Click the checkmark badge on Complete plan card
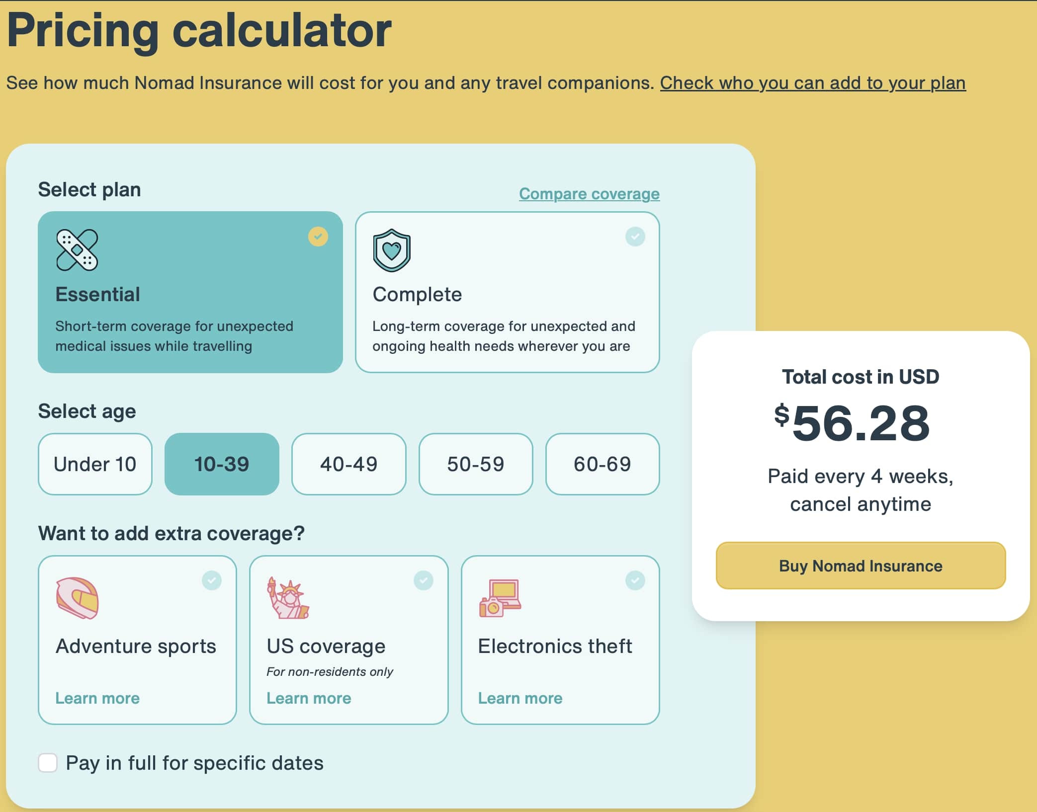 point(635,237)
